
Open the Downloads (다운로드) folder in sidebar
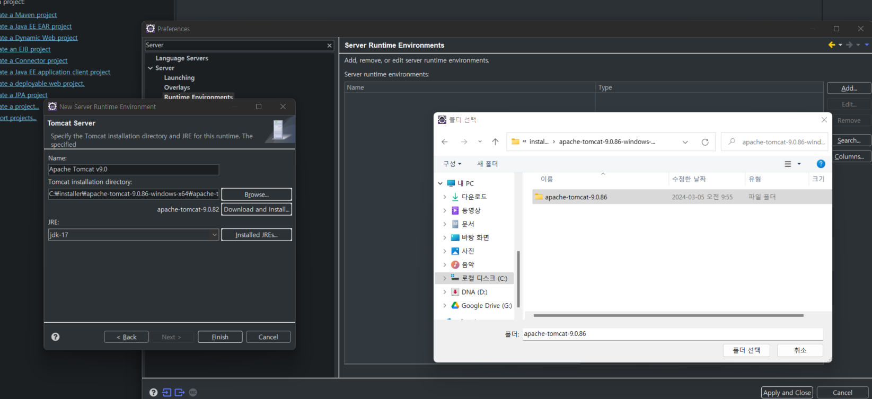[x=474, y=197]
